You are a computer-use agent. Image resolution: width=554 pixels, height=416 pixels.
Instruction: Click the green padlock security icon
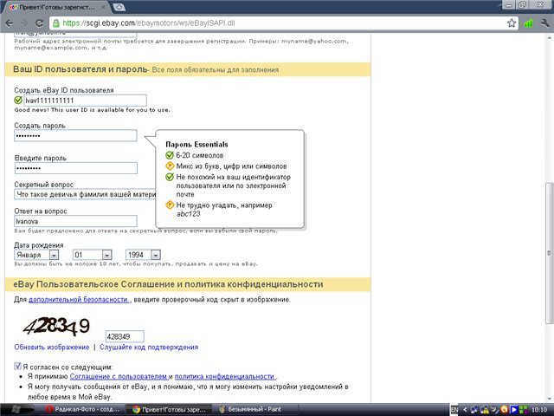pyautogui.click(x=55, y=23)
